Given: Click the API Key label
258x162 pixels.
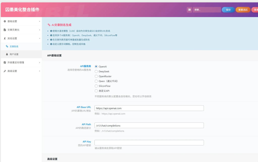Looking at the screenshot, I should pyautogui.click(x=87, y=142).
